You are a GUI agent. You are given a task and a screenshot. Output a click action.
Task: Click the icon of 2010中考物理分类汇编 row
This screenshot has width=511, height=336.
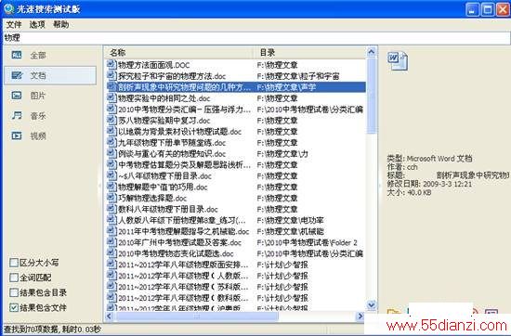pyautogui.click(x=111, y=110)
